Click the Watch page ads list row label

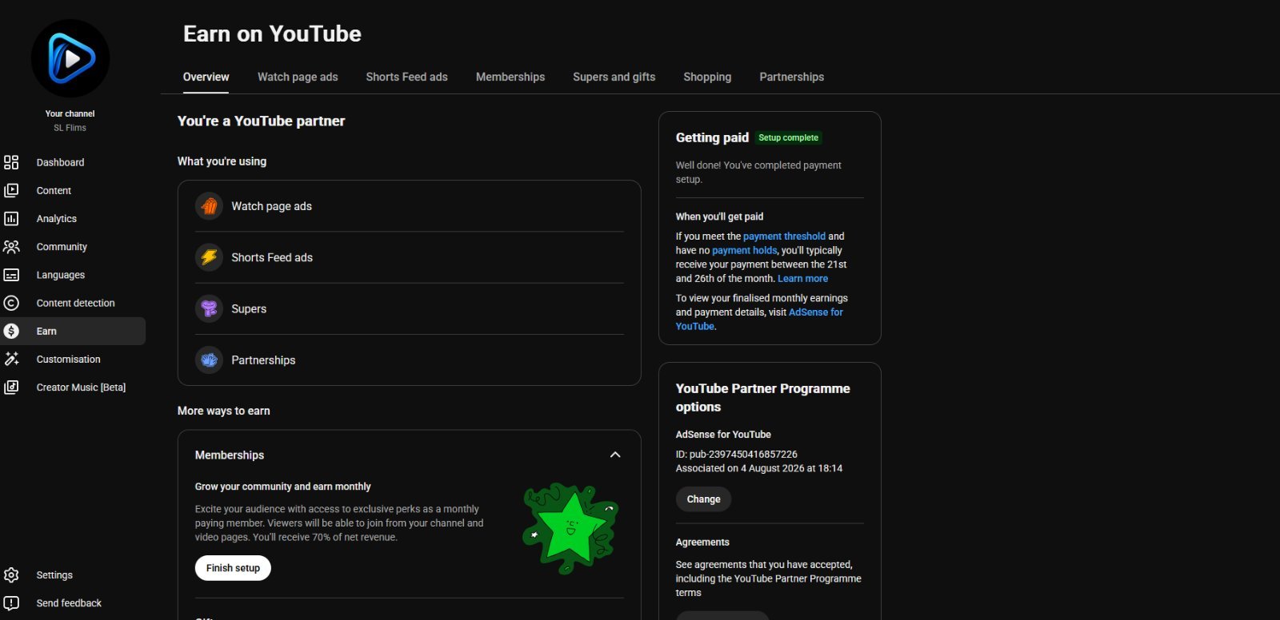tap(271, 206)
